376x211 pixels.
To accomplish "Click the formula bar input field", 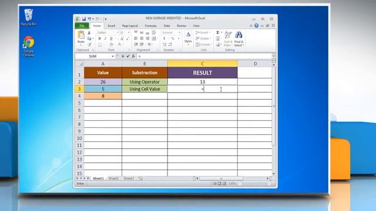I will pyautogui.click(x=204, y=56).
